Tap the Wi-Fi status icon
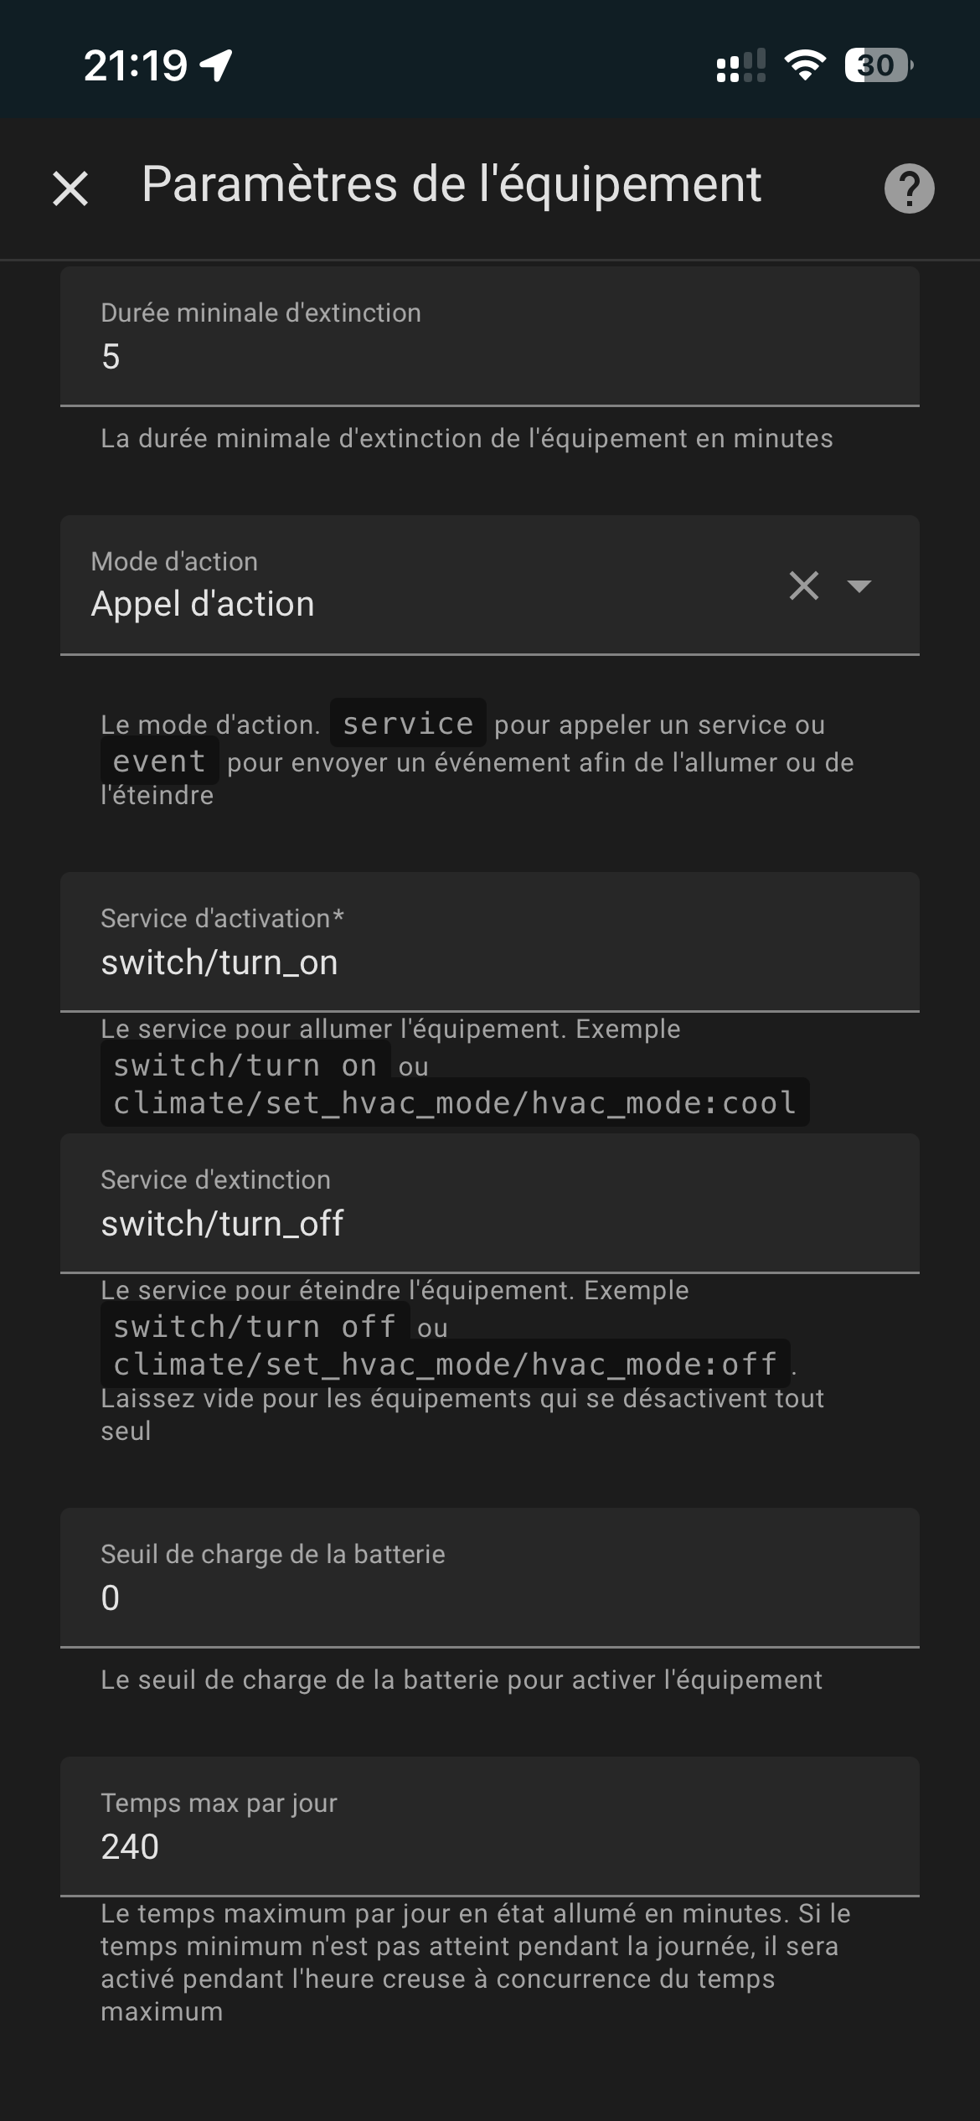Image resolution: width=980 pixels, height=2121 pixels. [804, 65]
